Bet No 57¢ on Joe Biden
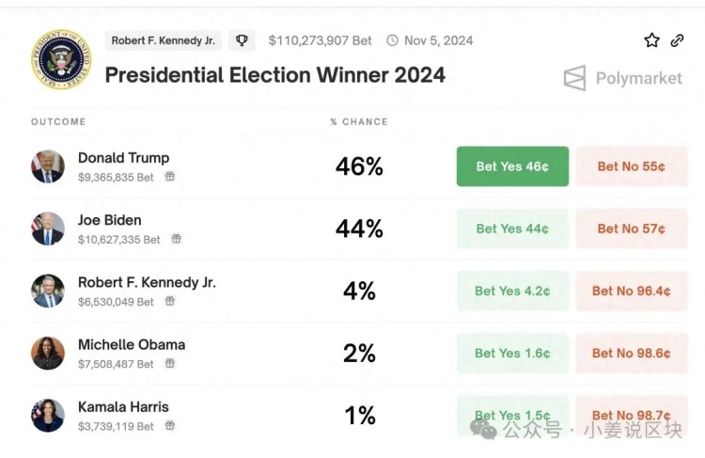The width and height of the screenshot is (705, 458). [632, 229]
